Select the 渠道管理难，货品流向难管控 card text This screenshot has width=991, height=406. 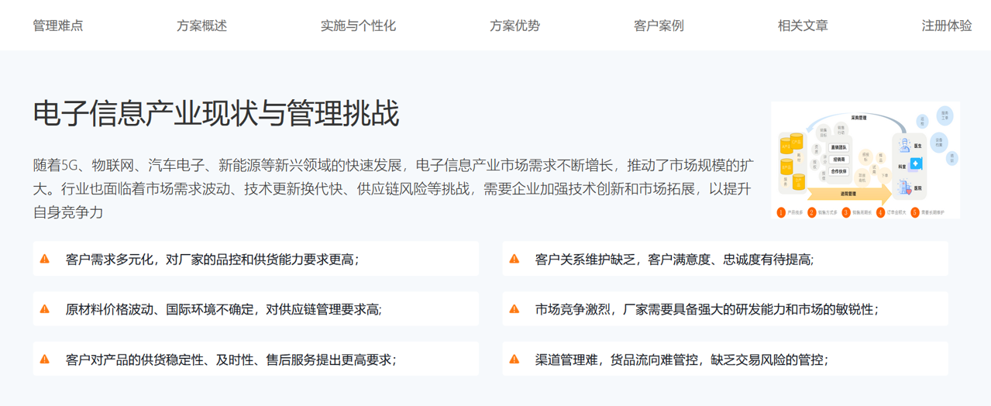tap(682, 360)
